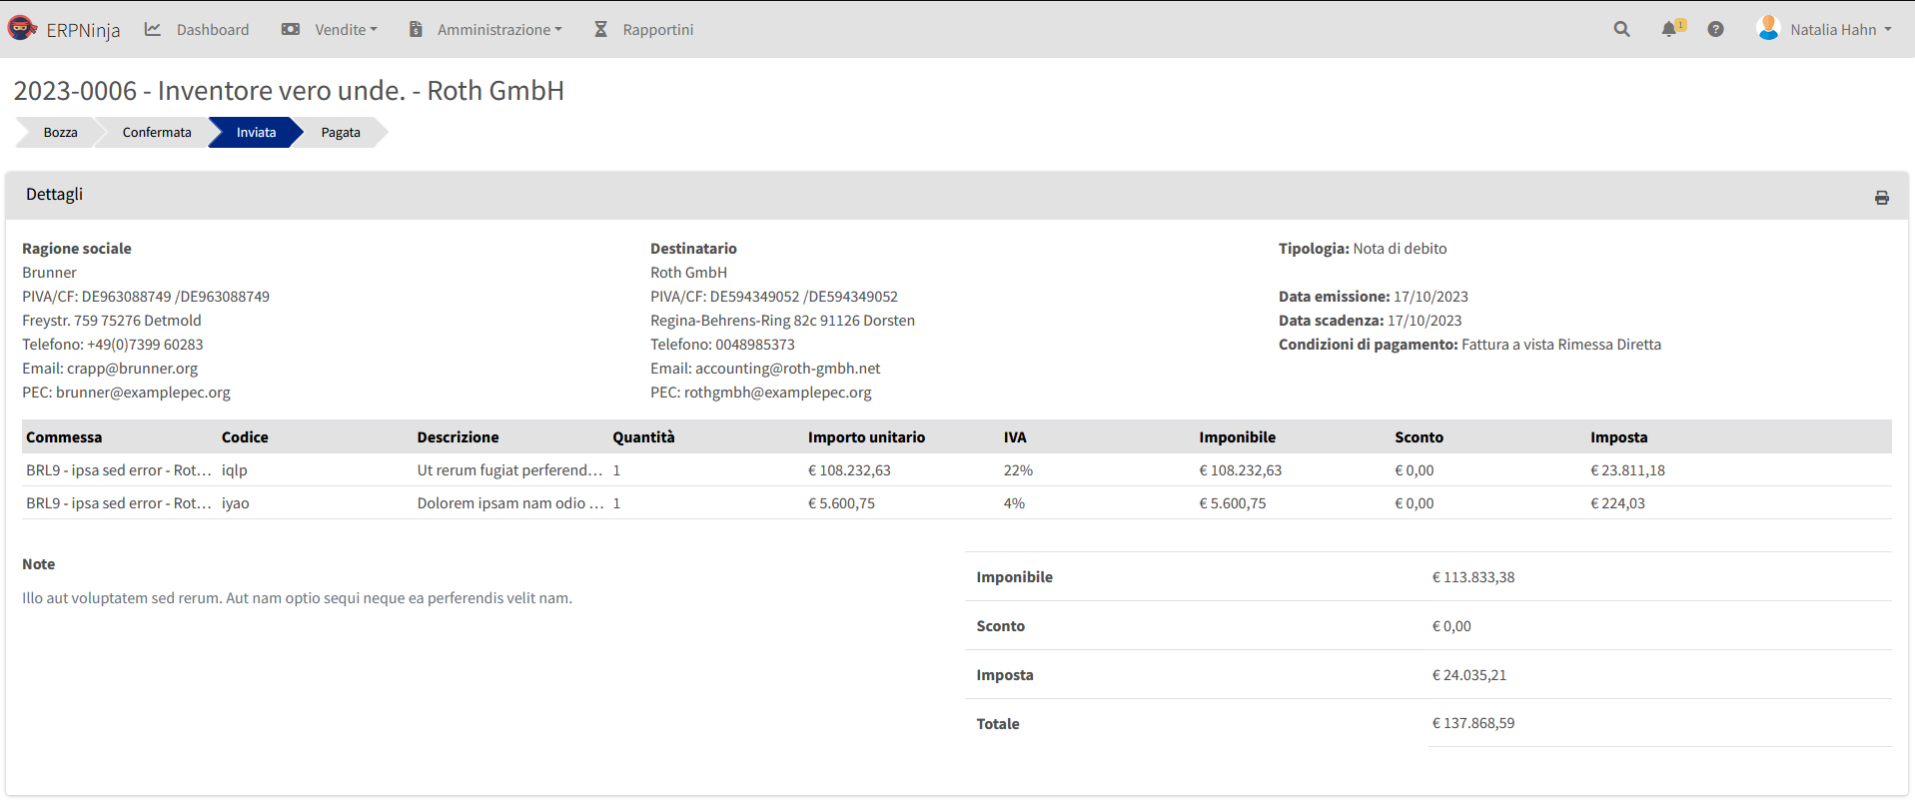Expand the Vendite dropdown menu

(x=346, y=30)
